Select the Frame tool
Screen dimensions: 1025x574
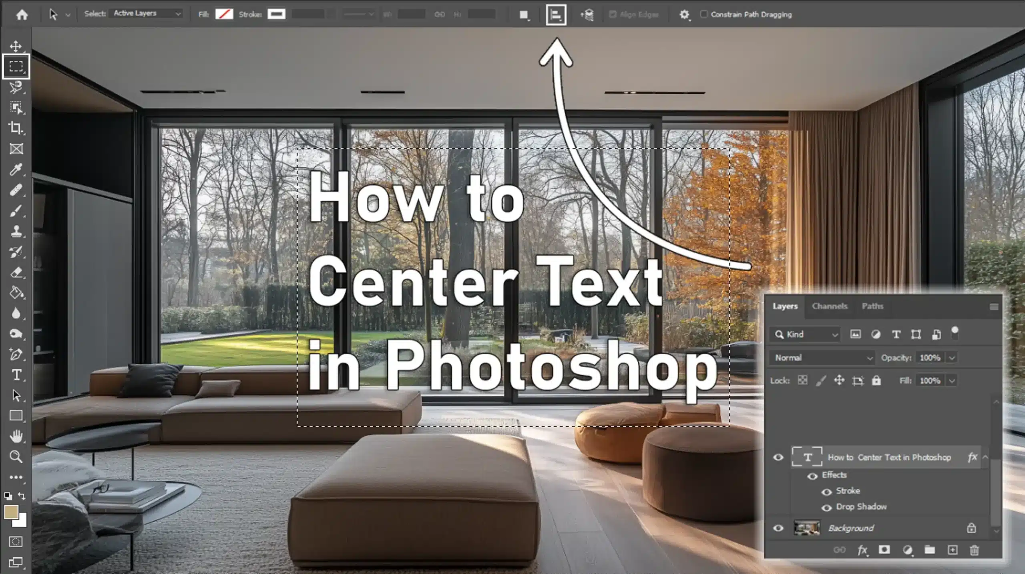[x=16, y=149]
